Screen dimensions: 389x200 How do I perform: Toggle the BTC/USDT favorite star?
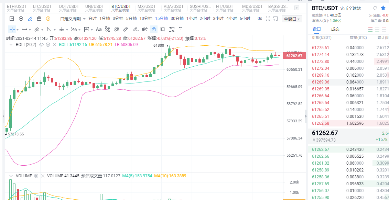[x=383, y=8]
